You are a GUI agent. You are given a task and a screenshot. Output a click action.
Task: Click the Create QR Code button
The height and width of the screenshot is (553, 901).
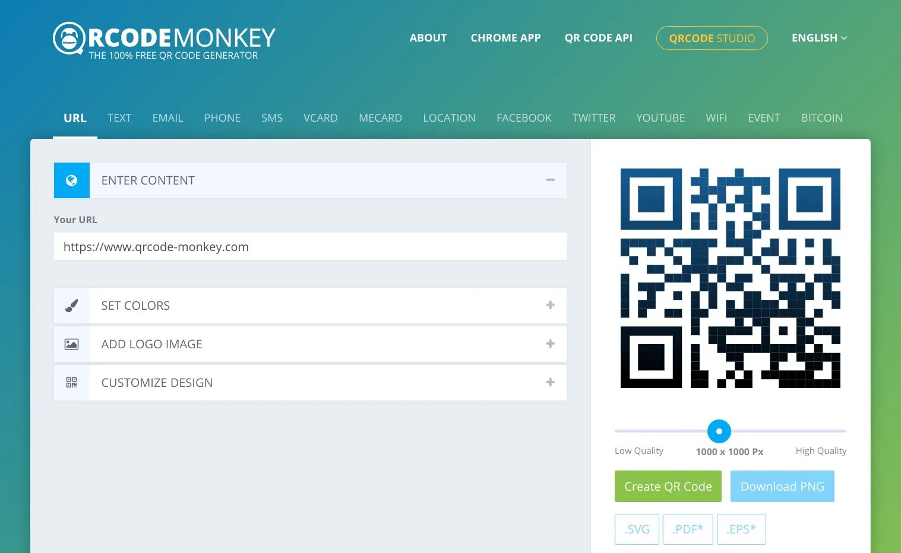(x=668, y=487)
